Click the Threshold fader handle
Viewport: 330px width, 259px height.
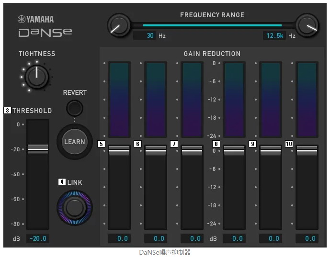(37, 149)
